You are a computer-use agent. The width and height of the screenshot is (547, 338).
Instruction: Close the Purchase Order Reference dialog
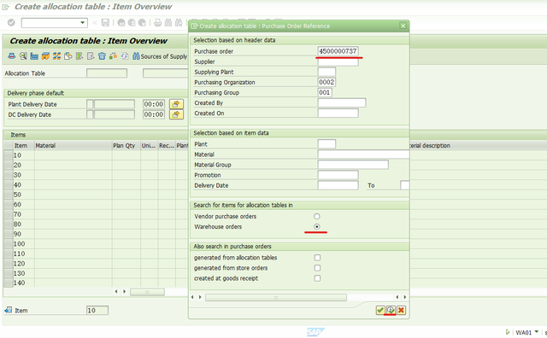click(403, 26)
